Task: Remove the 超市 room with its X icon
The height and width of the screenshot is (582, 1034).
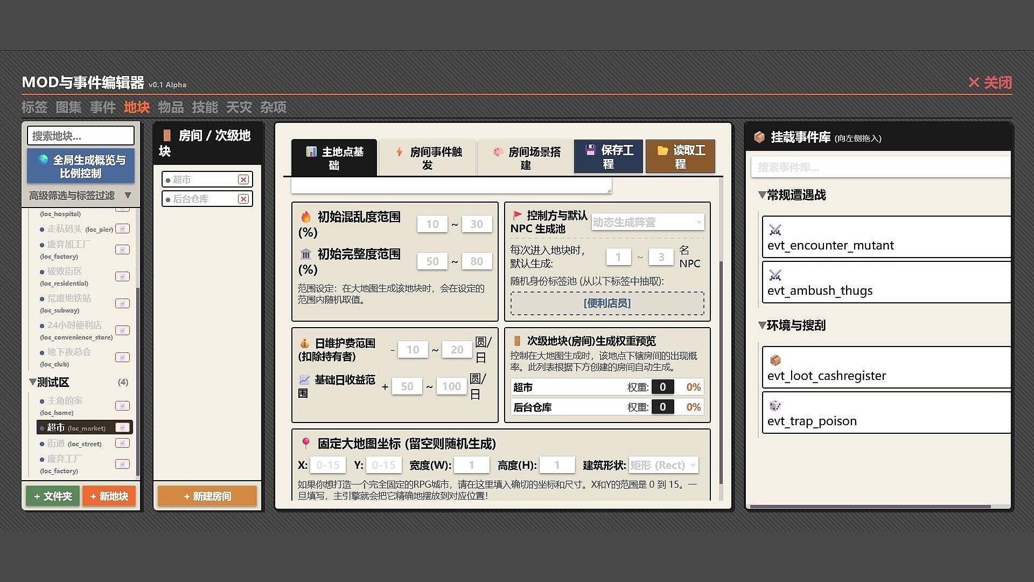Action: (x=243, y=179)
